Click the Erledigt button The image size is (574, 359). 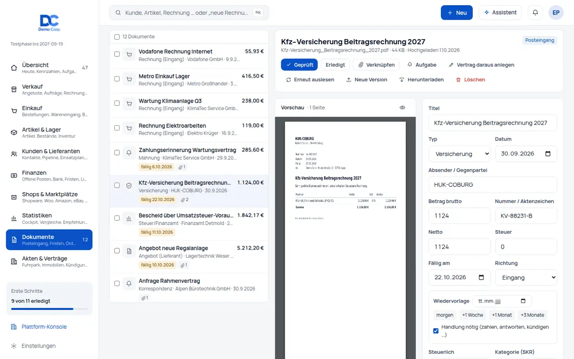pos(335,65)
